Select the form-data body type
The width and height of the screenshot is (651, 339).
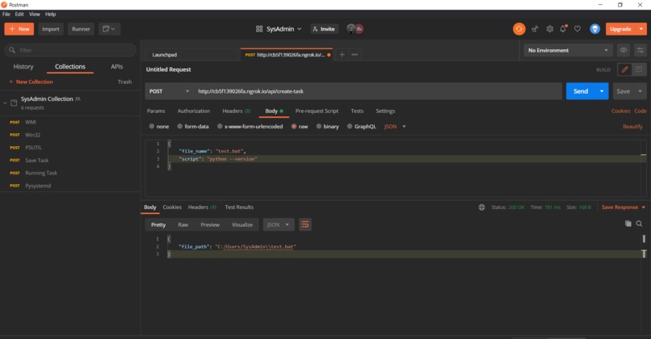(180, 126)
